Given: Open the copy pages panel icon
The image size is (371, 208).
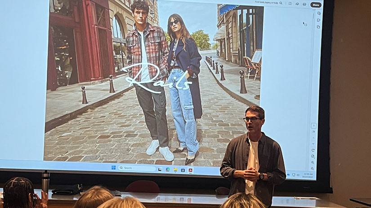Looking at the screenshot, I should coord(318,27).
